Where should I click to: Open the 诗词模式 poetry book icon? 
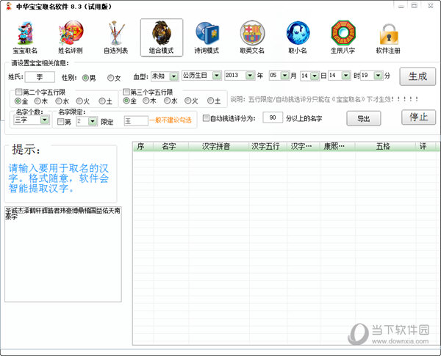207,37
